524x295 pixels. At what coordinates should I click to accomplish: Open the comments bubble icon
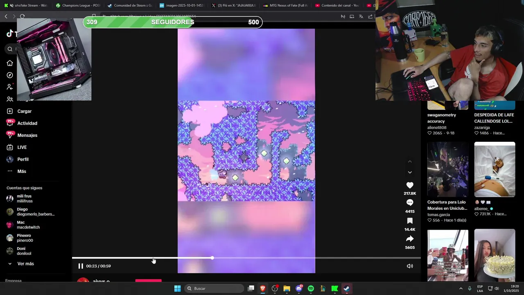[x=410, y=203]
